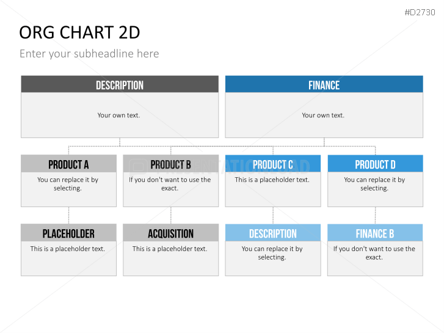Select the ORG CHART 2D title text
The height and width of the screenshot is (333, 444).
[79, 32]
